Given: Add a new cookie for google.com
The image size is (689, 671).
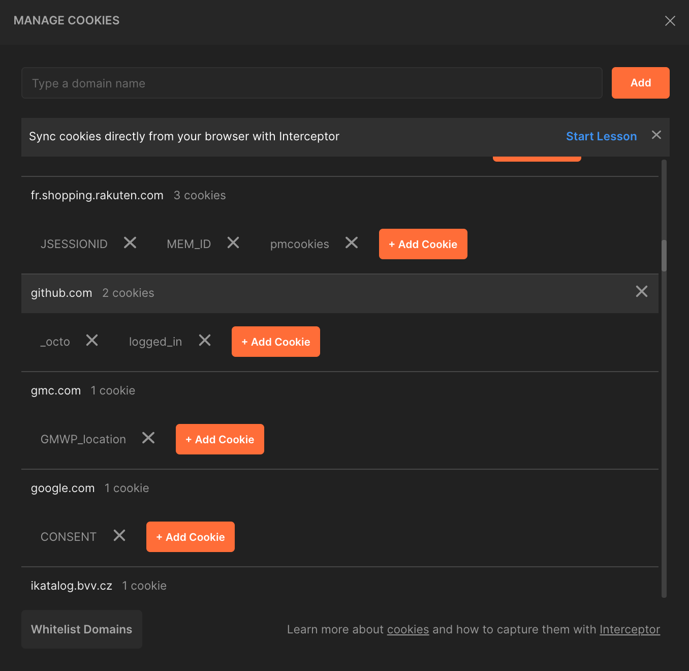Looking at the screenshot, I should point(190,537).
